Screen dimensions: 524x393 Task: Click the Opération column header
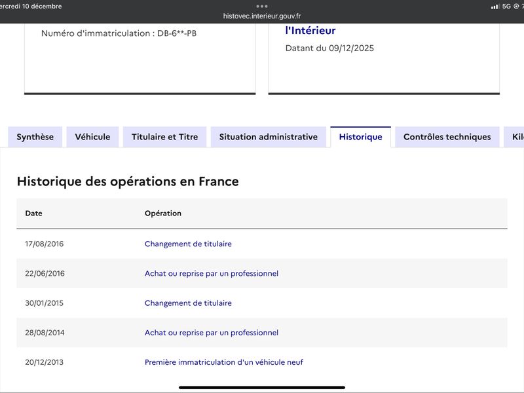[x=163, y=214]
